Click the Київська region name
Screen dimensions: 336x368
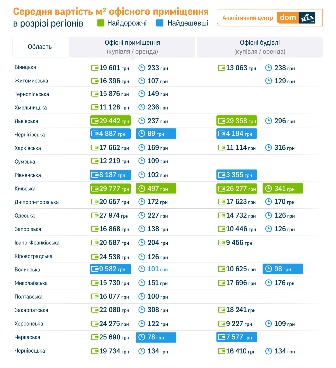point(25,189)
